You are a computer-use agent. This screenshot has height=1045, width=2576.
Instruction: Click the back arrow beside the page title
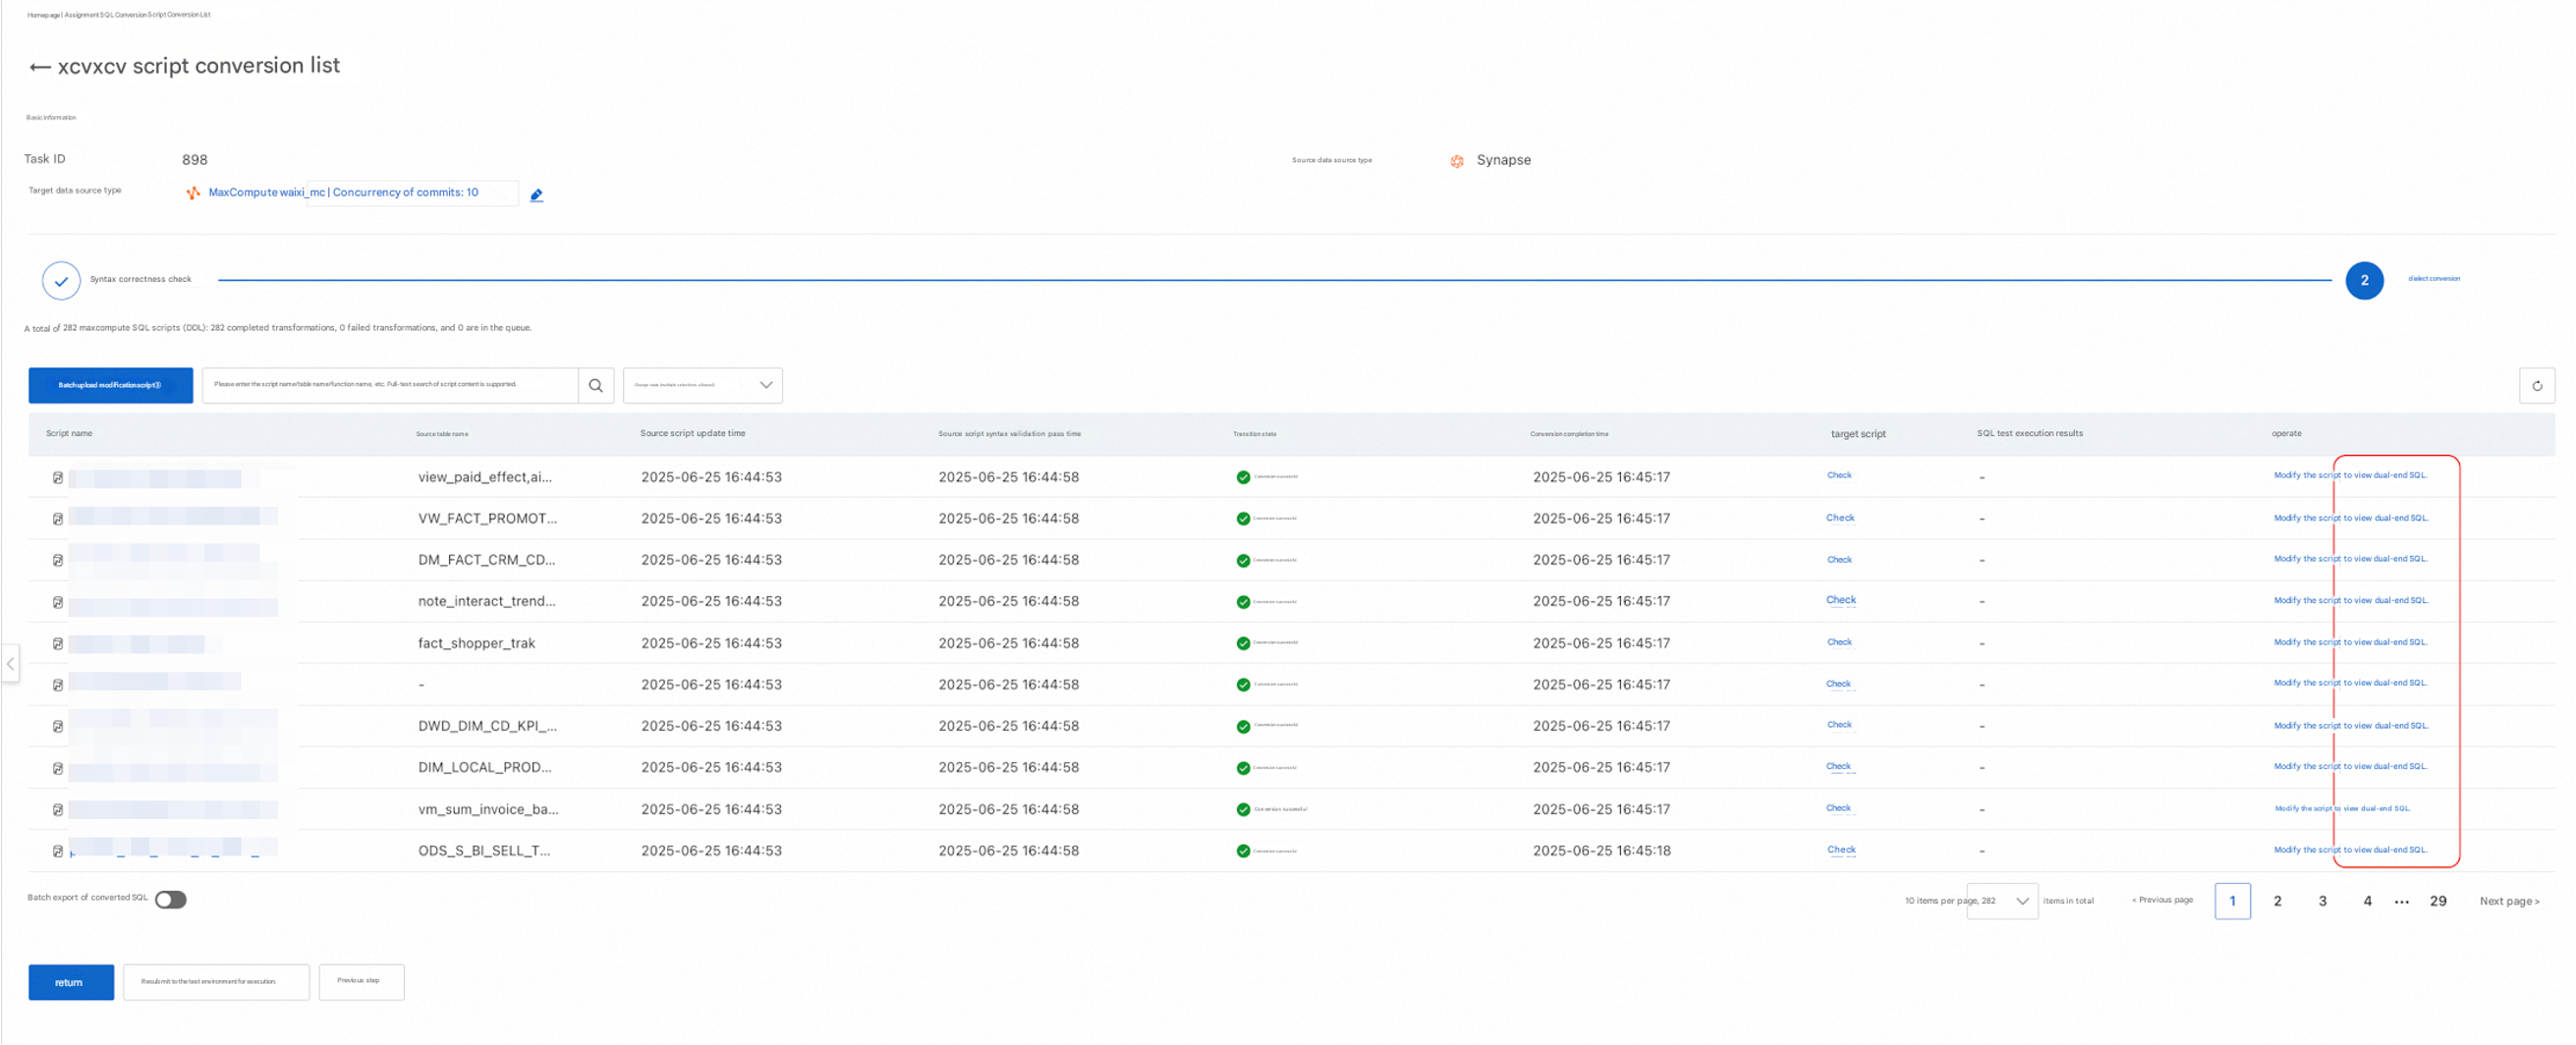click(x=40, y=67)
